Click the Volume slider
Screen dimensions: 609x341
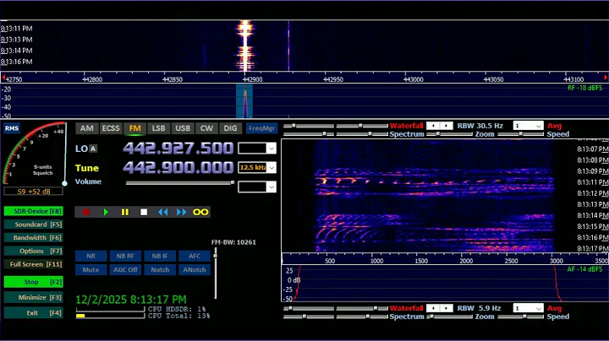click(x=180, y=182)
